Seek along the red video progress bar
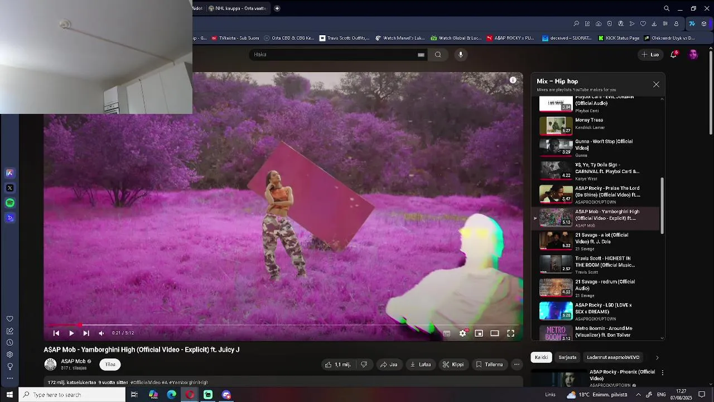The height and width of the screenshot is (402, 714). 283,324
